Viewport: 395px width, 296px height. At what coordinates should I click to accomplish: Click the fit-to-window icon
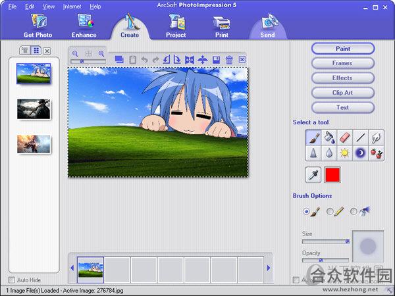88,53
